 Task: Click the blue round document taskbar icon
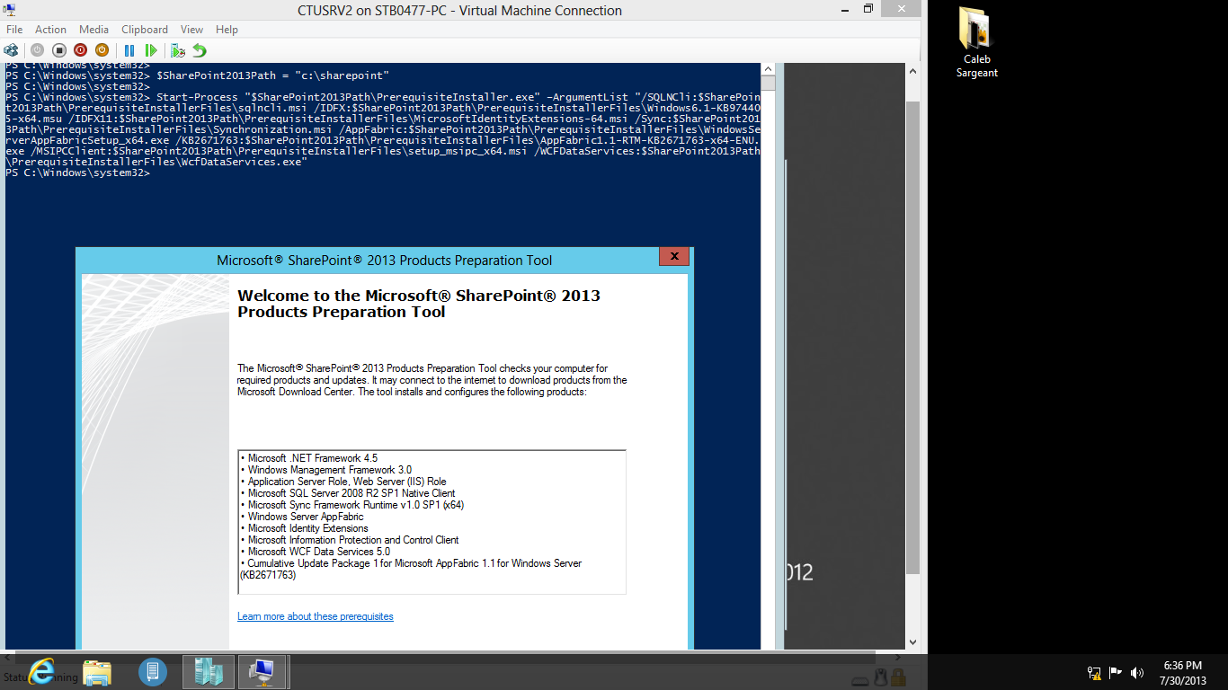[x=153, y=671]
